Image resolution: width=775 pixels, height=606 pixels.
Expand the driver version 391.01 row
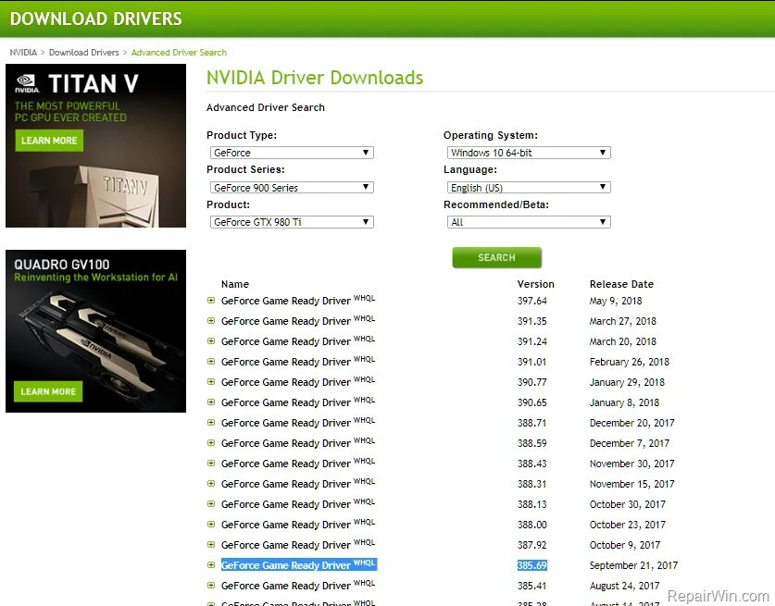pos(211,362)
